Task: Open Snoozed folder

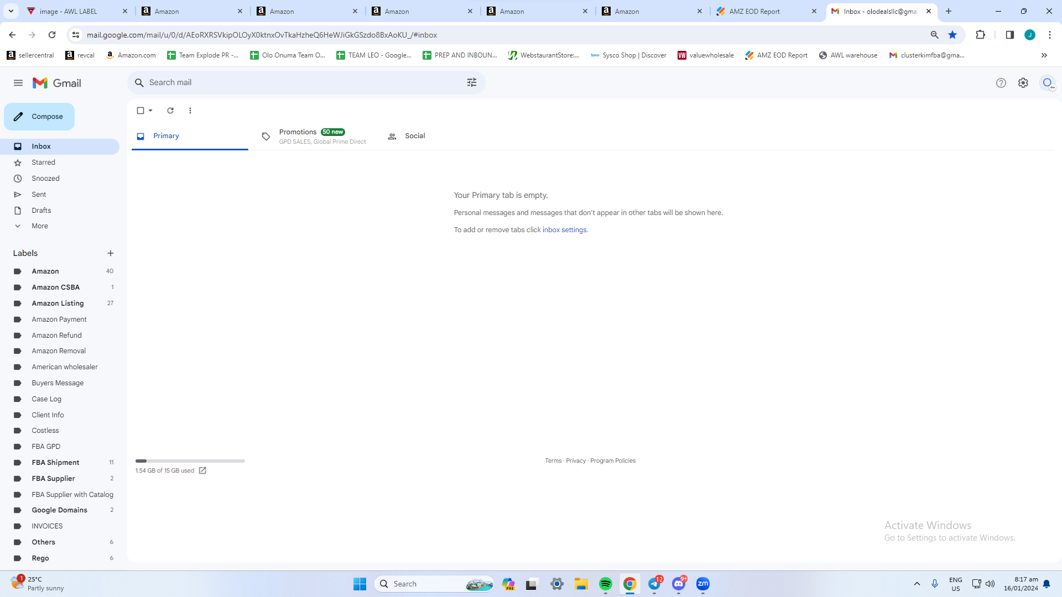Action: 45,179
